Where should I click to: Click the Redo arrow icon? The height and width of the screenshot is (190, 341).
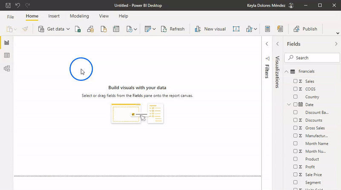pyautogui.click(x=27, y=5)
